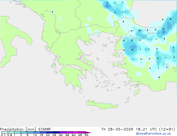This screenshot has width=177, height=136.
Task: Select the 'Precipitation [mm]' title text
Action: [18, 129]
